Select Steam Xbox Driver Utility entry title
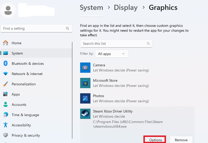The image size is (208, 143). (113, 111)
